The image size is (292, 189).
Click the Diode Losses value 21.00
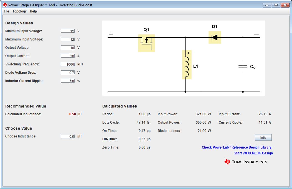(202, 131)
